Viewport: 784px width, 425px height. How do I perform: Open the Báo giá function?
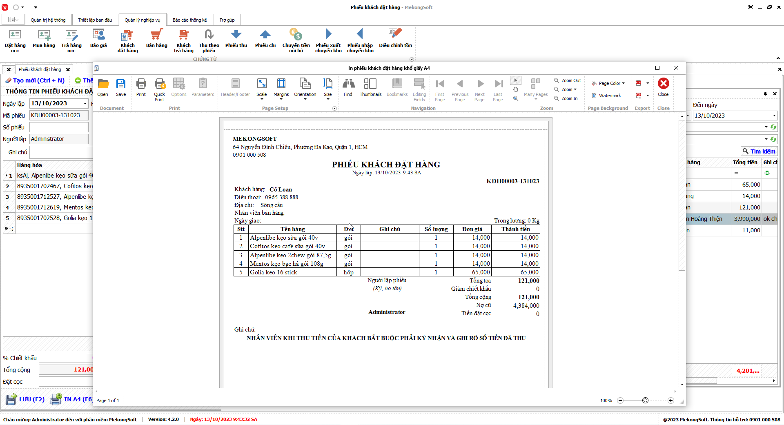[98, 39]
